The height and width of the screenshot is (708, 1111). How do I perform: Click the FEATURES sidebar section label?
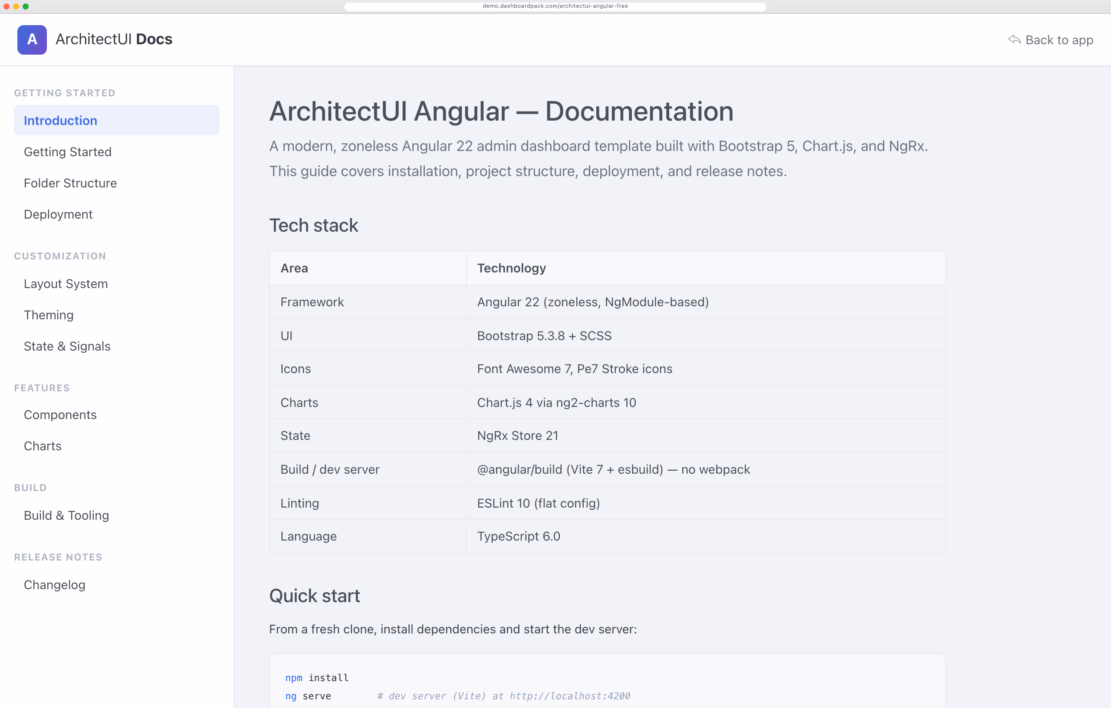click(42, 388)
